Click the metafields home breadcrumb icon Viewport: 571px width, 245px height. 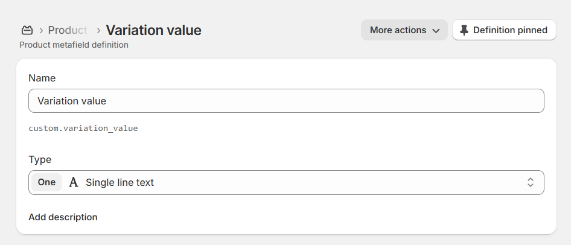point(27,30)
